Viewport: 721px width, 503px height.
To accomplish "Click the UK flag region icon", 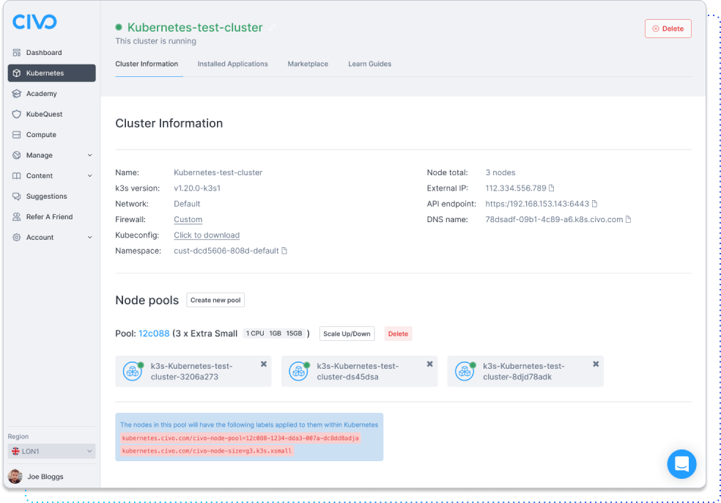I will click(x=15, y=452).
